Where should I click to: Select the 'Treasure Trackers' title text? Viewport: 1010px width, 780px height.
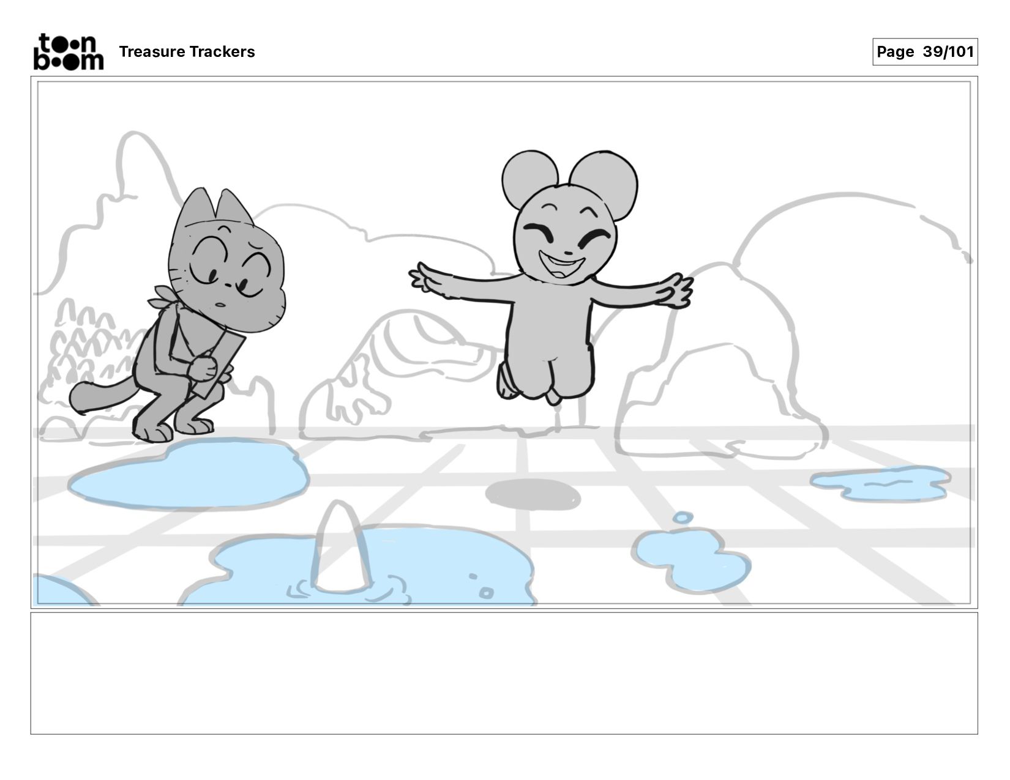[187, 52]
